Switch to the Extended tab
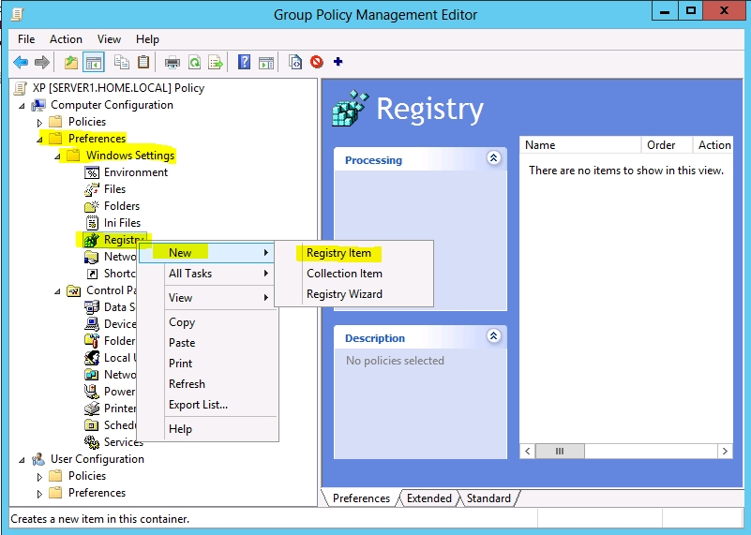 coord(429,498)
